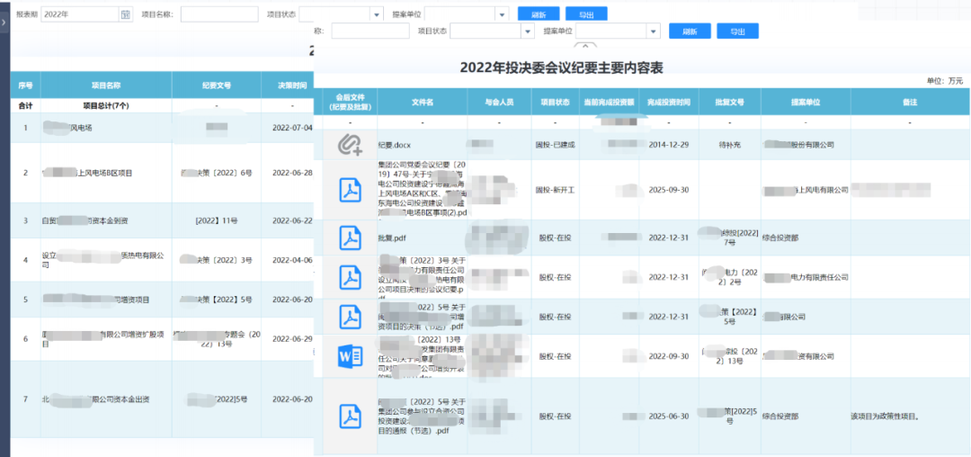Click the 纪要文号 column header

[216, 85]
